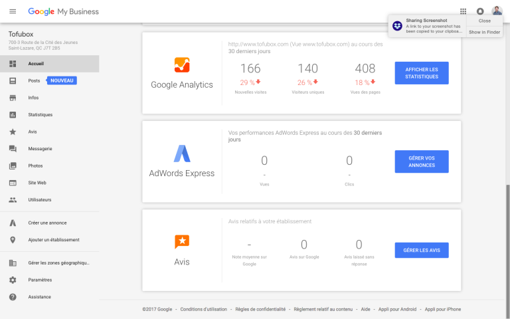Click the Aide footer link
The width and height of the screenshot is (510, 319).
(x=365, y=309)
